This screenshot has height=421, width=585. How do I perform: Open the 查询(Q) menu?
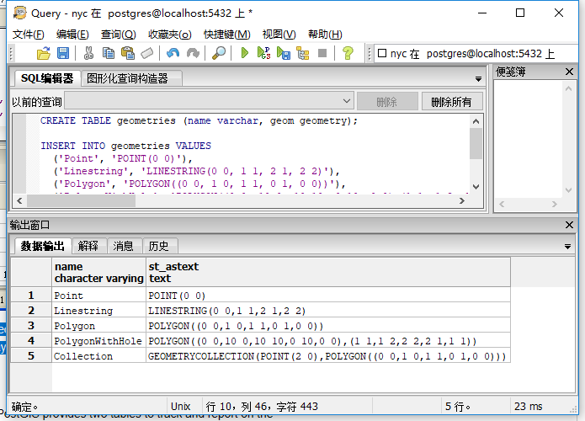coord(119,35)
